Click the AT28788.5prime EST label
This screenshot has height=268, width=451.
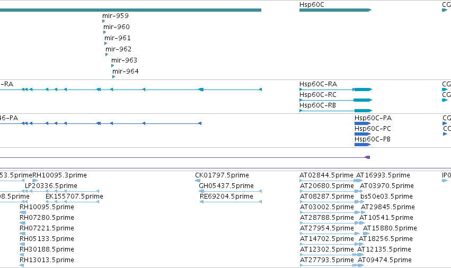[327, 218]
